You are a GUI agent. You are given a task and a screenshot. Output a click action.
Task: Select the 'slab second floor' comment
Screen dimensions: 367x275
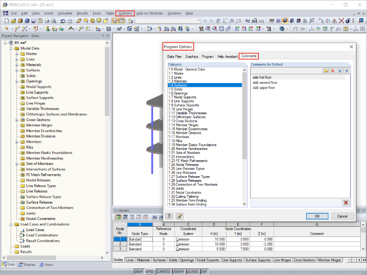point(265,82)
